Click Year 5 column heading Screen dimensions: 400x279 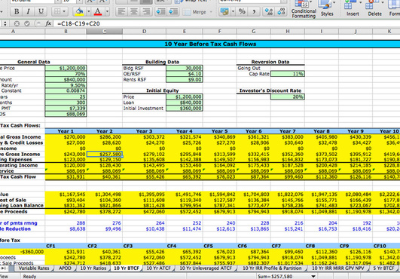pos(220,131)
